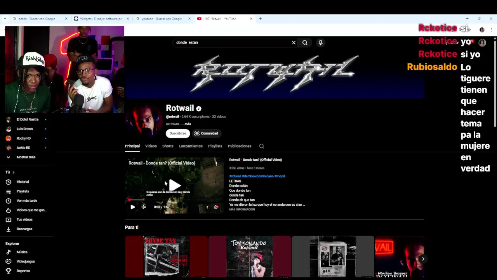Open the Comunidad button

[x=206, y=133]
